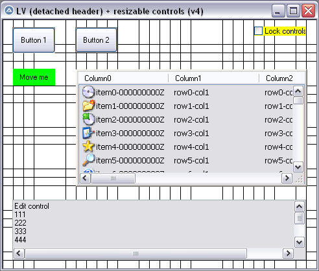Click the blue document icon for item3
Image resolution: width=319 pixels, height=271 pixels.
coord(88,133)
